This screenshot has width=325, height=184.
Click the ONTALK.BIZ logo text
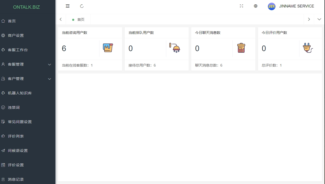[27, 7]
